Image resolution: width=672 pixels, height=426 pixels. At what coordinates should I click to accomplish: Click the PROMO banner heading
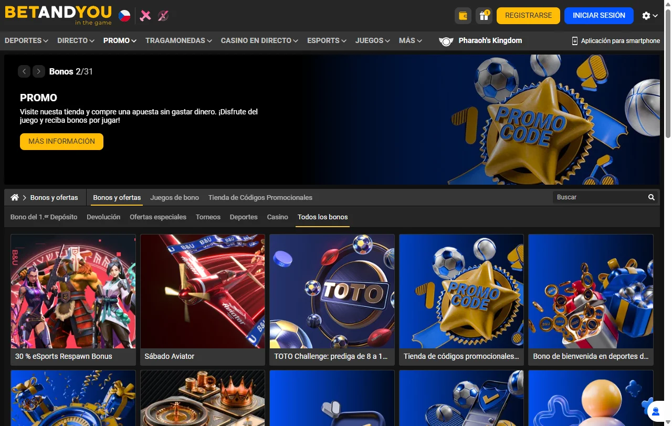(x=38, y=98)
